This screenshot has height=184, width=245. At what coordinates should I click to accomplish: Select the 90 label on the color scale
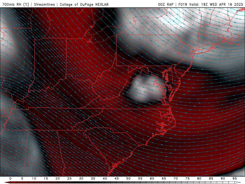(223, 178)
